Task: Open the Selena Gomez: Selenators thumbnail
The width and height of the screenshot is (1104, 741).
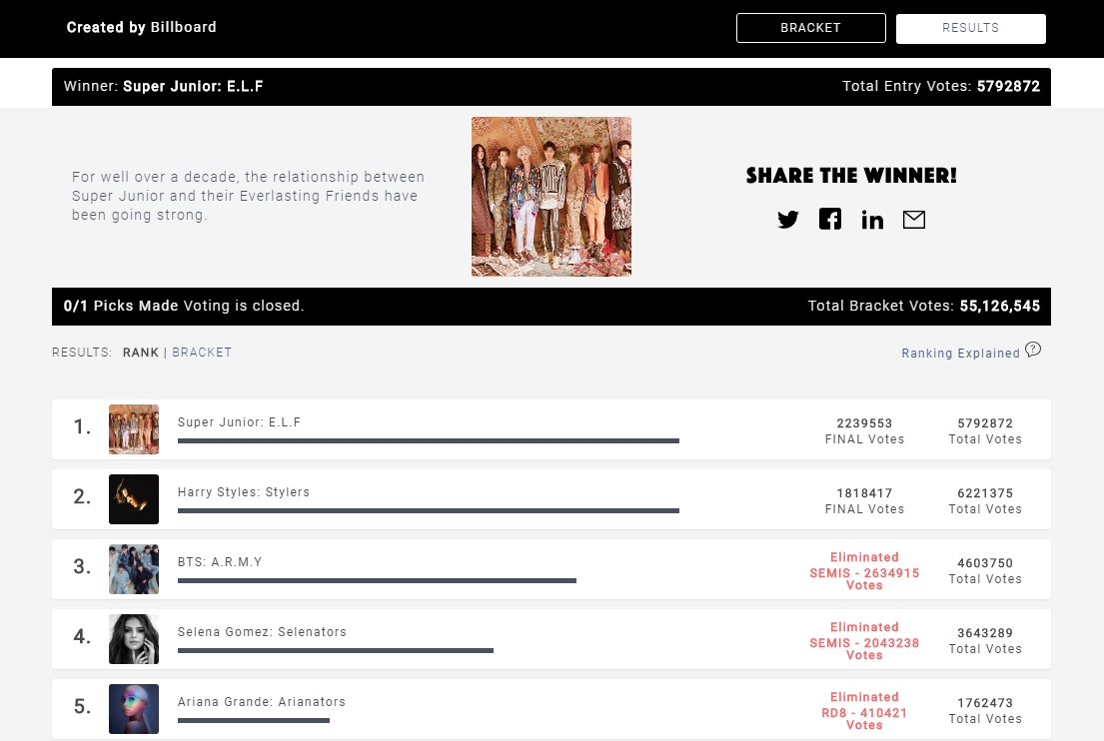Action: click(x=134, y=639)
